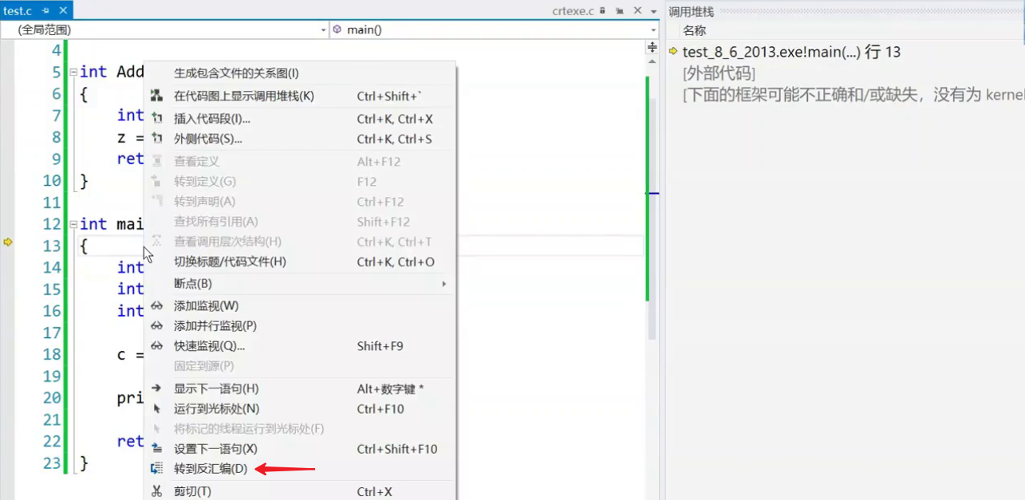Collapse the Add function at line 5
This screenshot has width=1025, height=500.
pos(73,72)
